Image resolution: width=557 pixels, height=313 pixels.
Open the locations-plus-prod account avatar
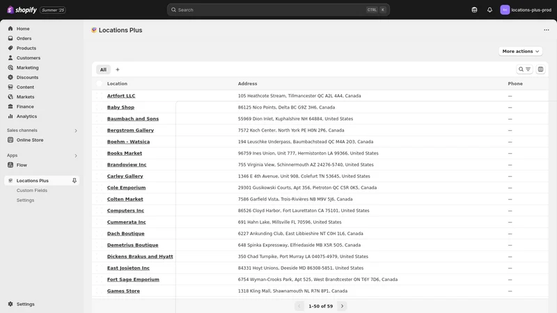(x=505, y=10)
